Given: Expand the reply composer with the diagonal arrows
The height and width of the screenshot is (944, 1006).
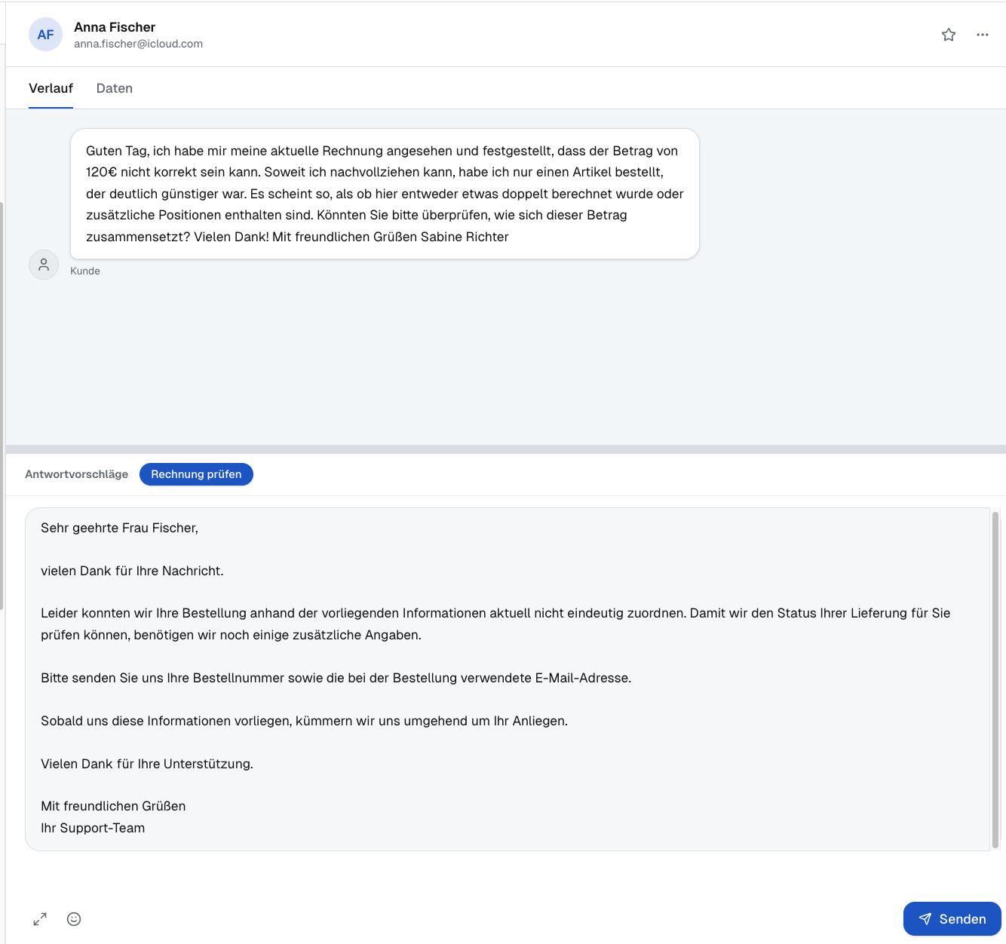Looking at the screenshot, I should [x=40, y=919].
